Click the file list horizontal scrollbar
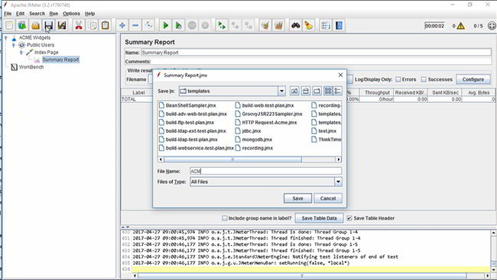The height and width of the screenshot is (280, 497). pos(249,159)
